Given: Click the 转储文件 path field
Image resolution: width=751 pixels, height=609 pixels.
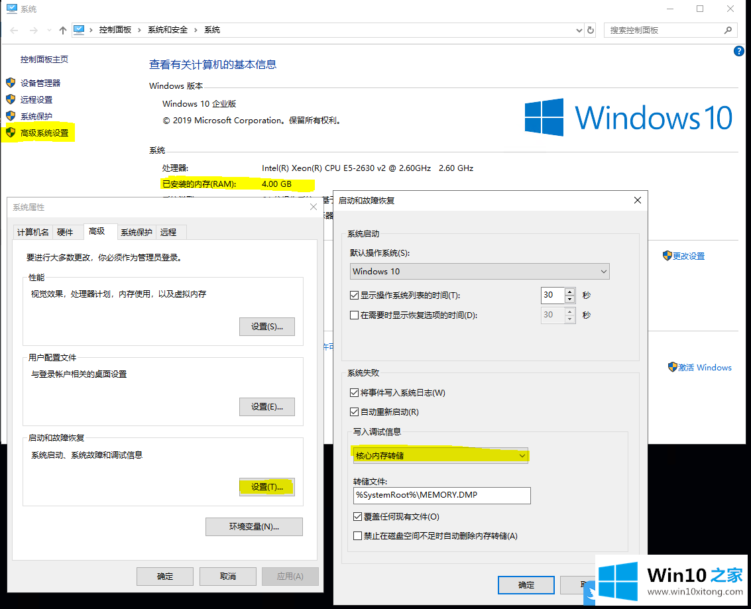Looking at the screenshot, I should coord(441,495).
